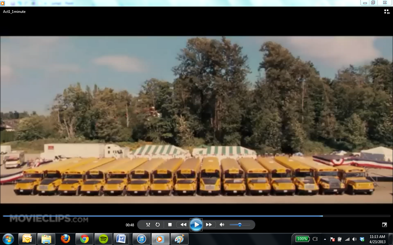Screen dimensions: 393x245
Task: Click the rewind (previous) button
Action: [183, 225]
